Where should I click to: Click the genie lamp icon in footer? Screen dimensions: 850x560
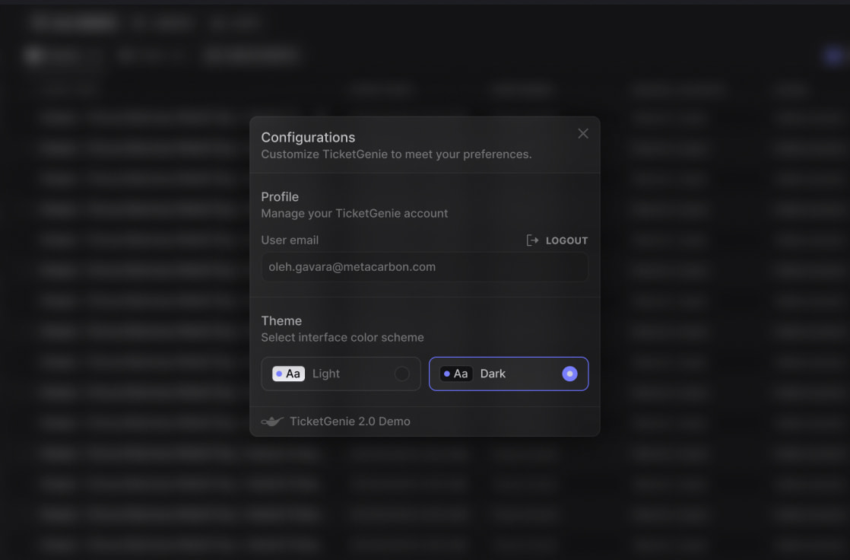(272, 422)
